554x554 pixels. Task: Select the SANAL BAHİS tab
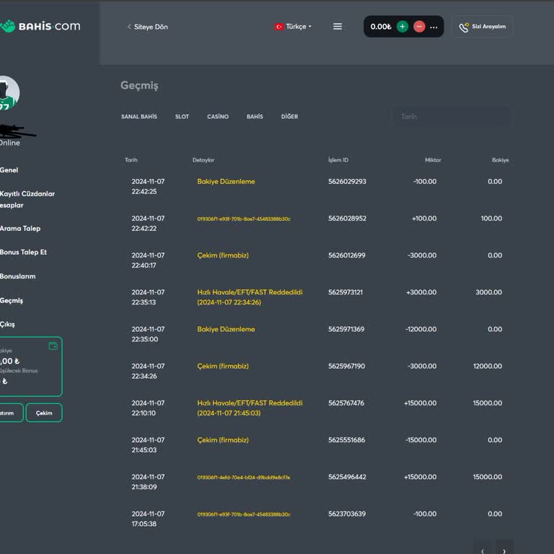(139, 117)
